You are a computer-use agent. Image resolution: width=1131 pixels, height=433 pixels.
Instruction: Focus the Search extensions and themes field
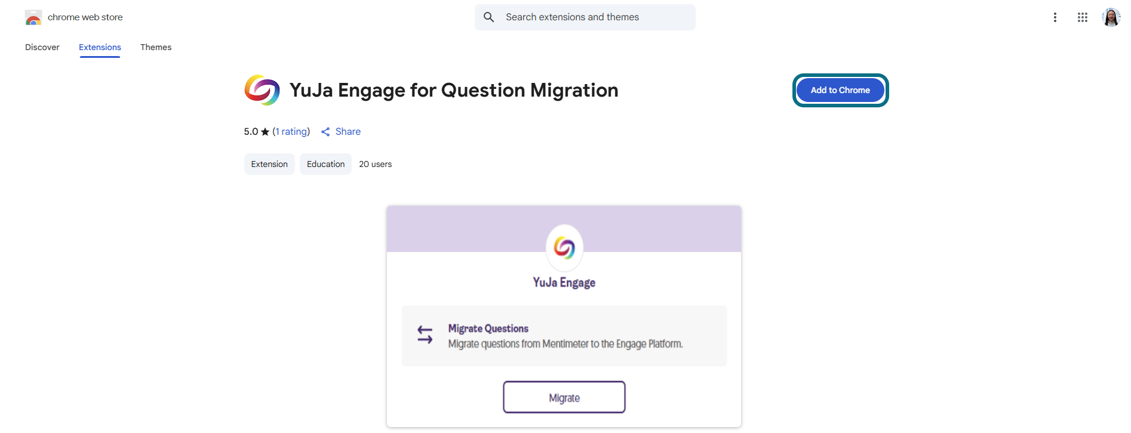[585, 17]
